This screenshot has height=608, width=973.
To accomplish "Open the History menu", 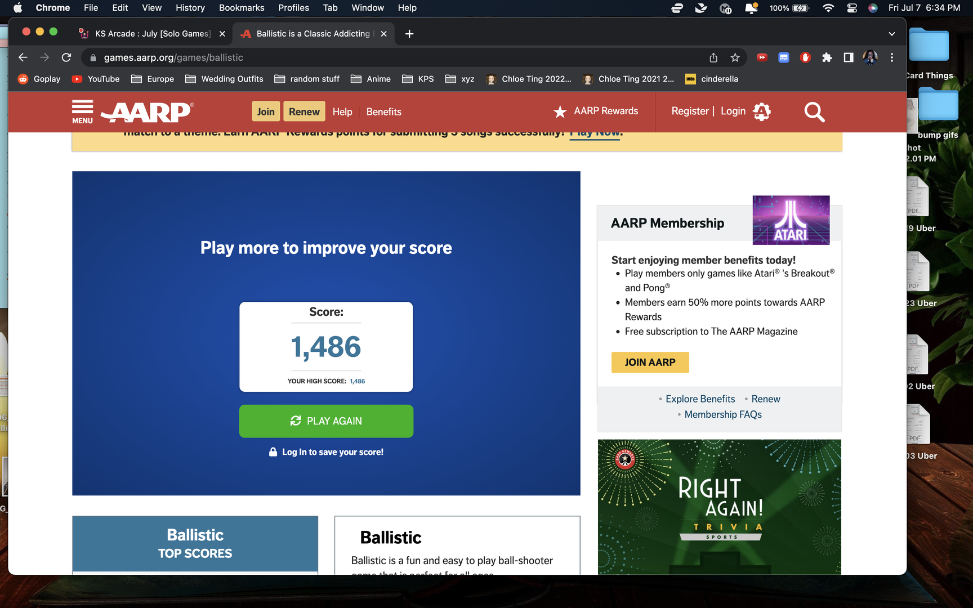I will point(190,8).
